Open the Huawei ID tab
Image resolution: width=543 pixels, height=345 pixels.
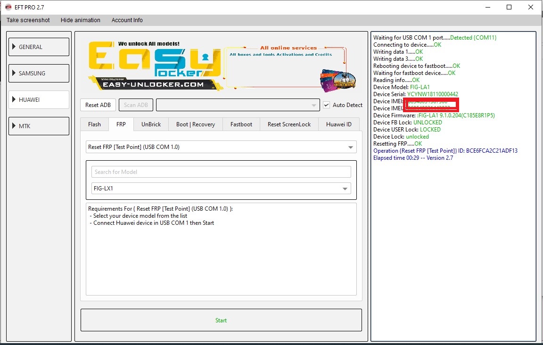coord(339,124)
